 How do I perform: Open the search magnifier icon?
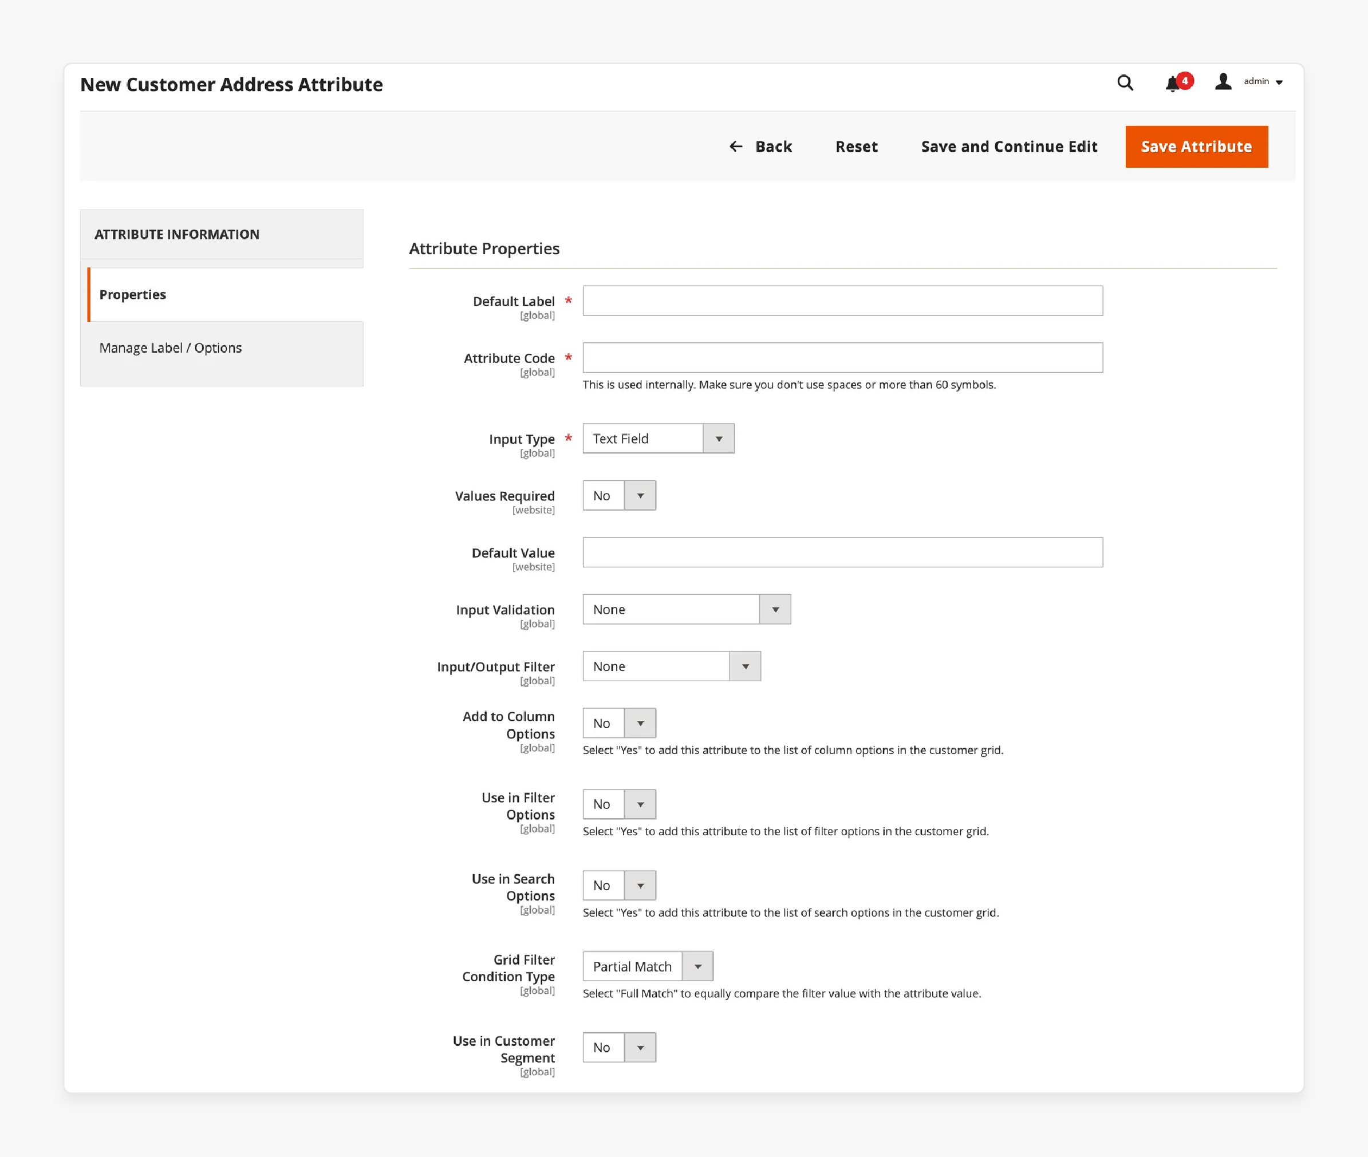click(x=1125, y=82)
